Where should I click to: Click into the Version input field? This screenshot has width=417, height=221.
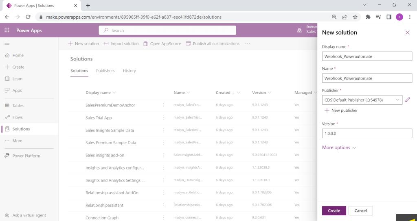point(367,133)
